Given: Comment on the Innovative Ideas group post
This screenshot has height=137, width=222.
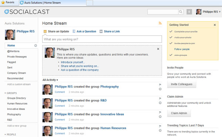Looking at the screenshot, I should point(60,120).
